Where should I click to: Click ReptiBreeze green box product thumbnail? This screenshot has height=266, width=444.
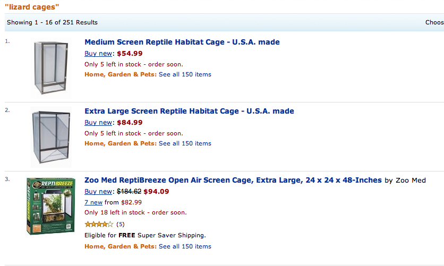tap(50, 206)
